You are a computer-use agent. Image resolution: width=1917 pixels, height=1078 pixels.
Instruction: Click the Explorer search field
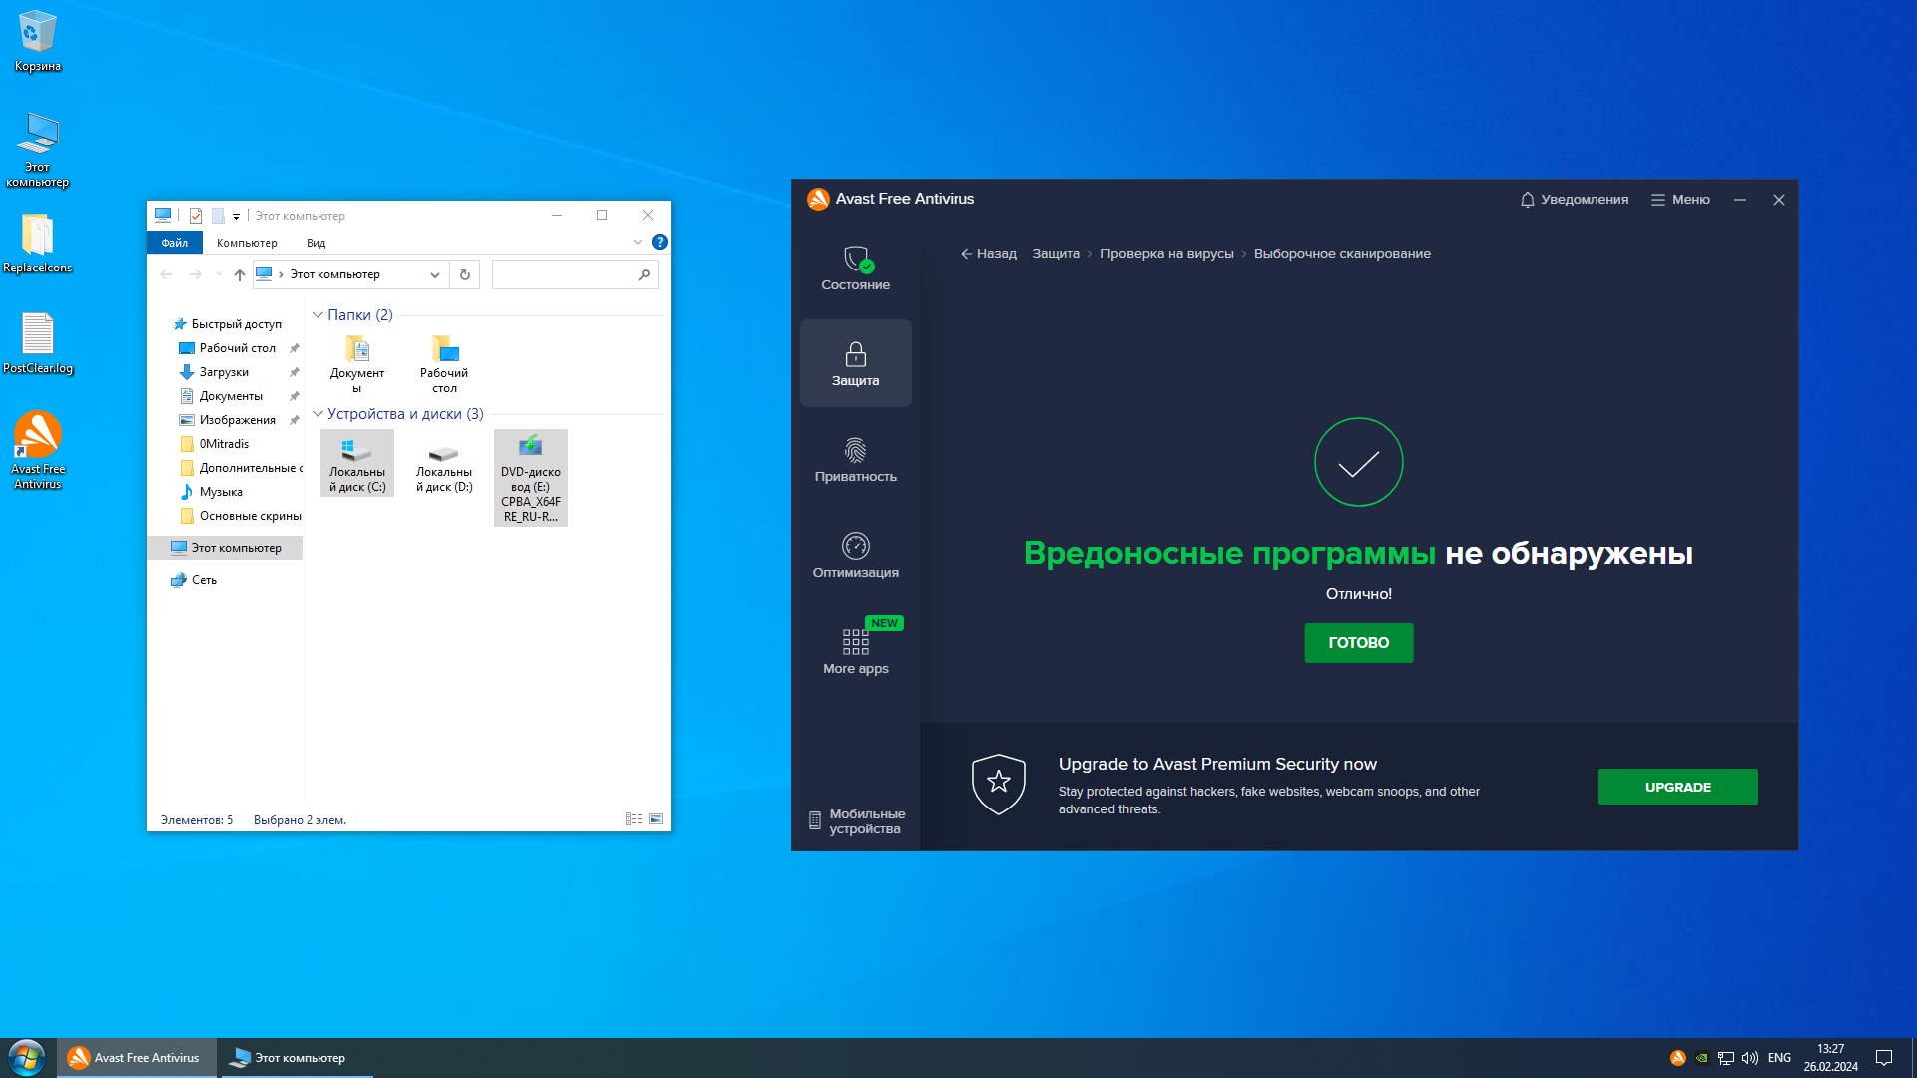564,275
